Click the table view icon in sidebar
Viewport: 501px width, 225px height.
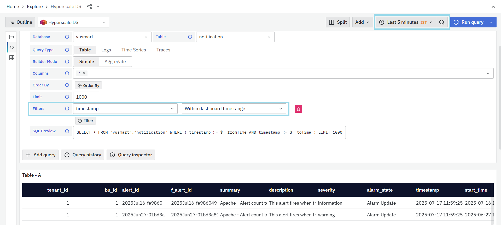tap(12, 58)
